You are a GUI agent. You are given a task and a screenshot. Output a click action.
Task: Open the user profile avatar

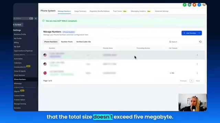(x=204, y=5)
